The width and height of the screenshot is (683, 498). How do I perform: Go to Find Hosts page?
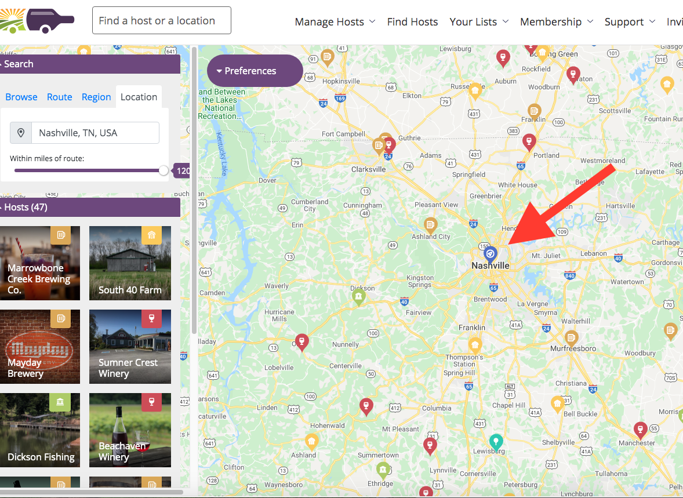point(412,22)
